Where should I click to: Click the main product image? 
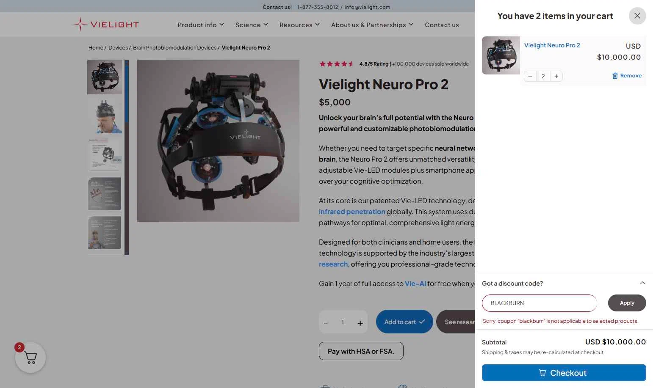pos(218,140)
